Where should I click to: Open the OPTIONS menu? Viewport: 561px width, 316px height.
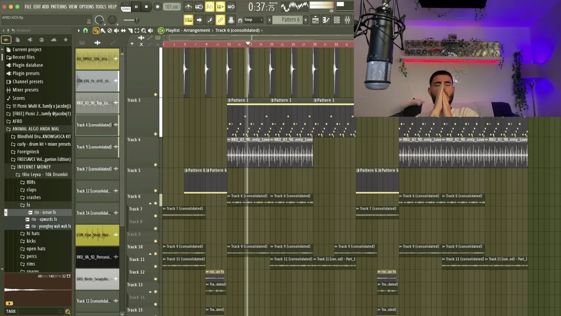coord(86,7)
